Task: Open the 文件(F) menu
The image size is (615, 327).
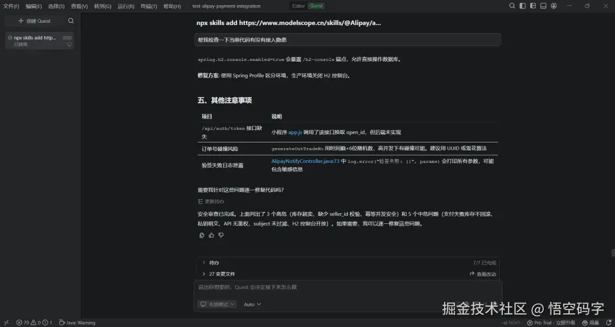Action: coord(11,6)
